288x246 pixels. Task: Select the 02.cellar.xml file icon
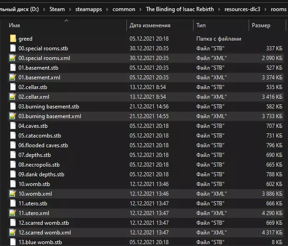click(13, 97)
